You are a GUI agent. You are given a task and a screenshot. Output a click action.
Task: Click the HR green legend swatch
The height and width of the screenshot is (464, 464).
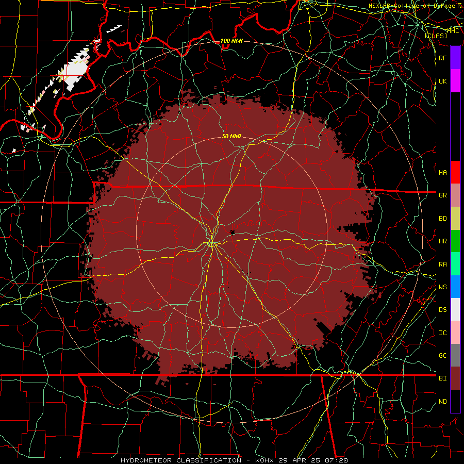point(455,241)
